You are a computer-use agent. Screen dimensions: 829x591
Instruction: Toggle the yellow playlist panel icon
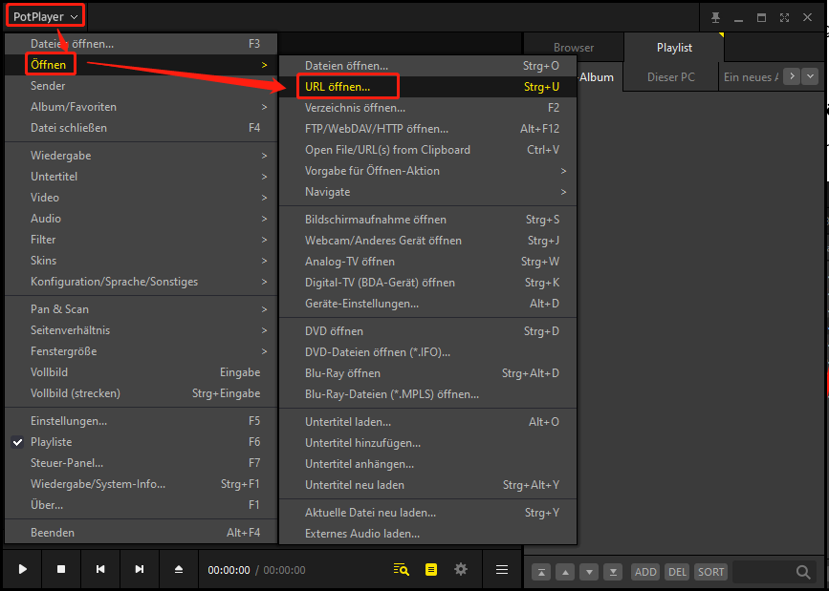431,569
